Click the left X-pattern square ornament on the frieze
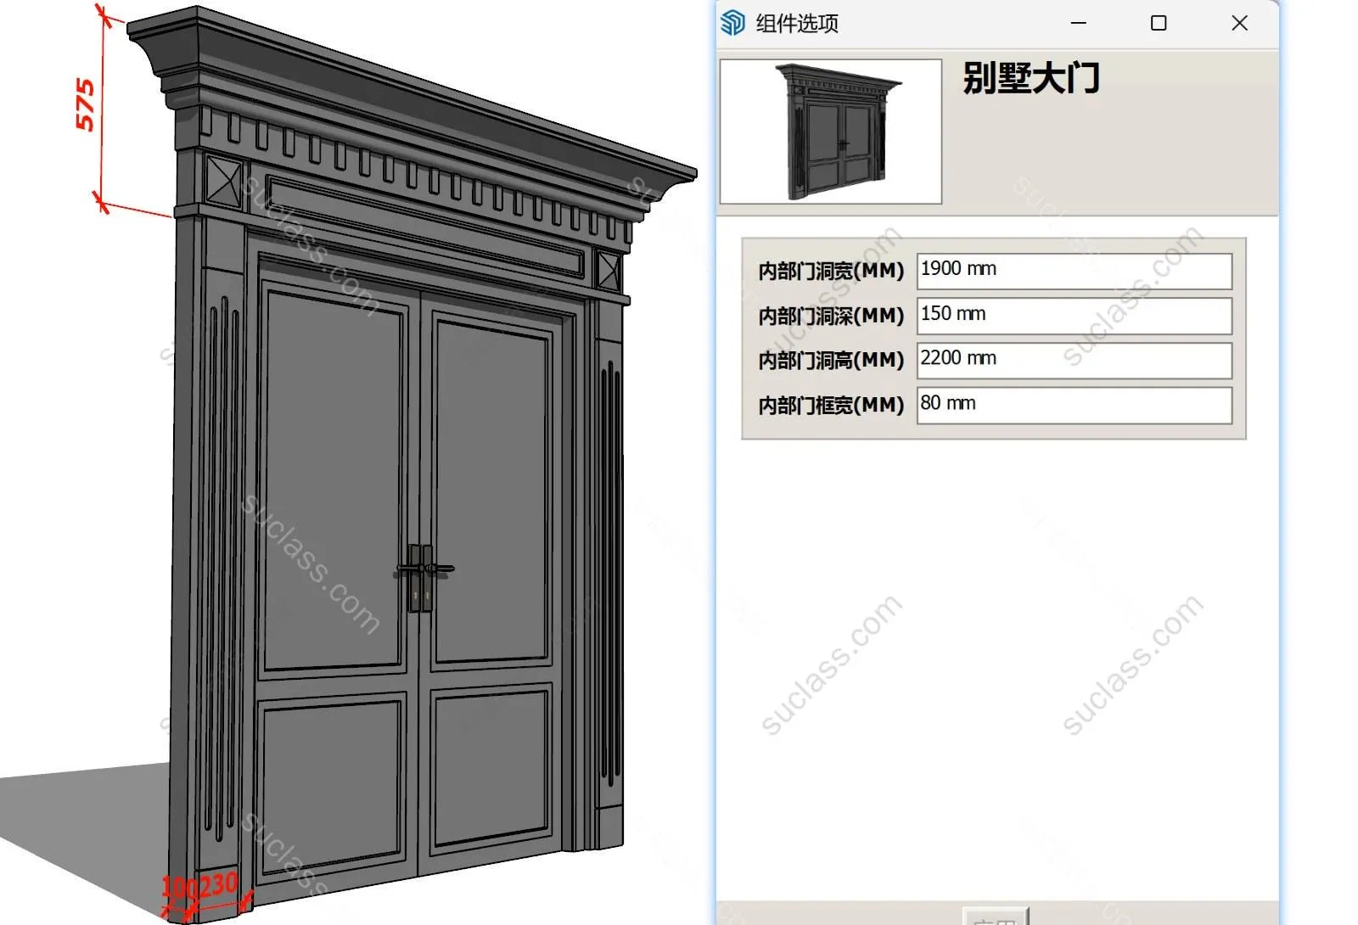Image resolution: width=1358 pixels, height=925 pixels. (223, 181)
